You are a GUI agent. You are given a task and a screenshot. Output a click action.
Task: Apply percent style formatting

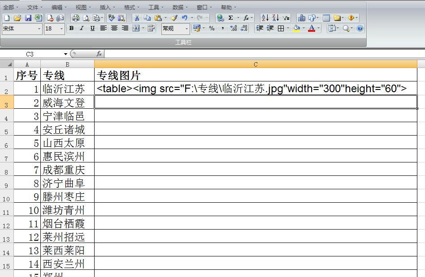point(212,28)
